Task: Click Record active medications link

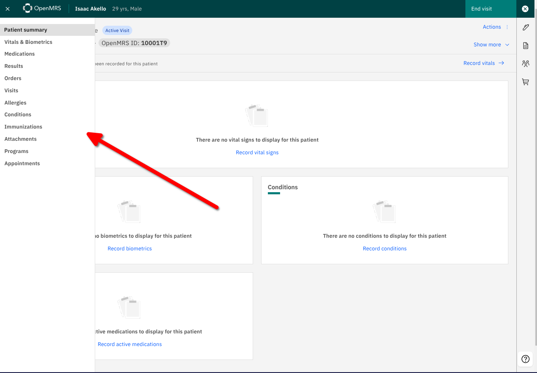Action: click(130, 344)
